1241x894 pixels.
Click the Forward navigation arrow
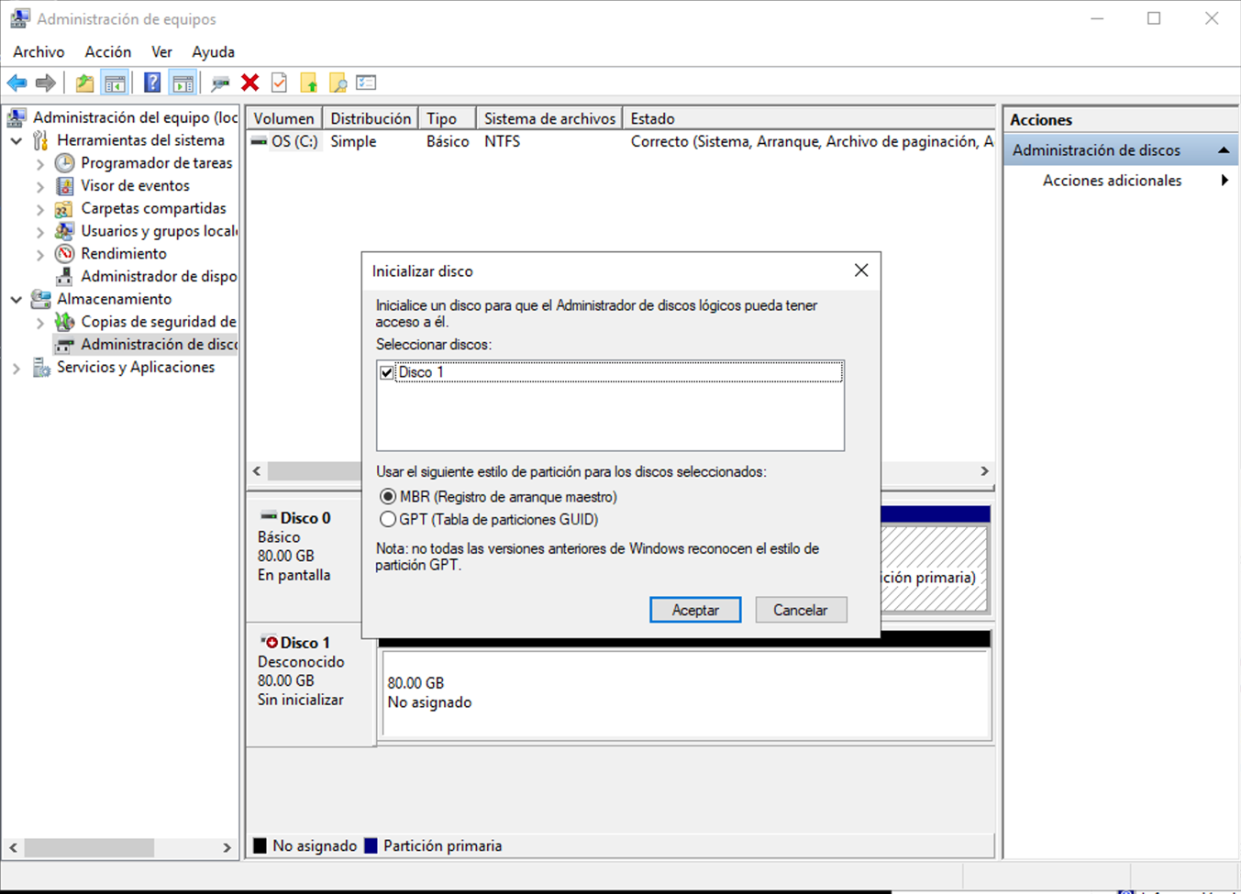tap(44, 83)
